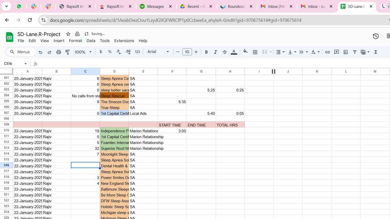Open the Tools menu
This screenshot has height=219, width=390.
click(105, 41)
